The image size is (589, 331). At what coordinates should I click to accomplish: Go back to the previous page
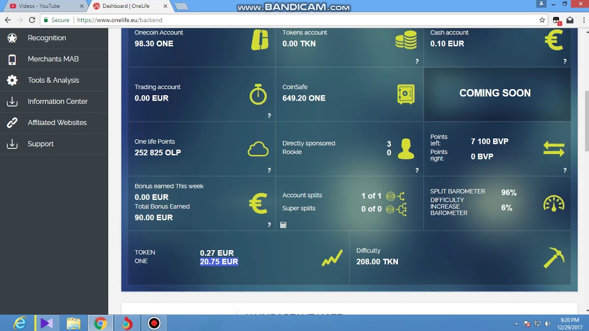7,20
